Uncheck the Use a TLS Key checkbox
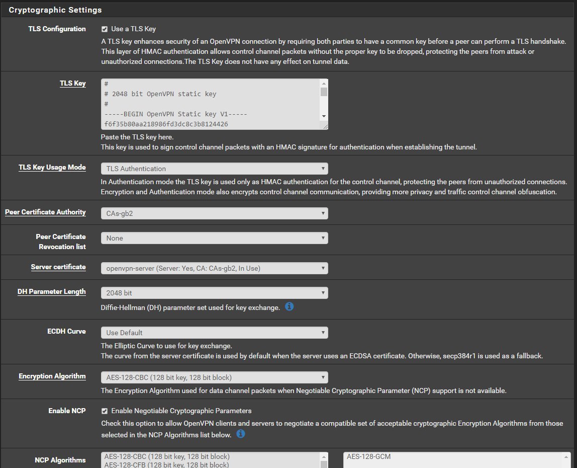The image size is (577, 468). coord(105,29)
